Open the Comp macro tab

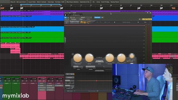[x=98, y=2]
